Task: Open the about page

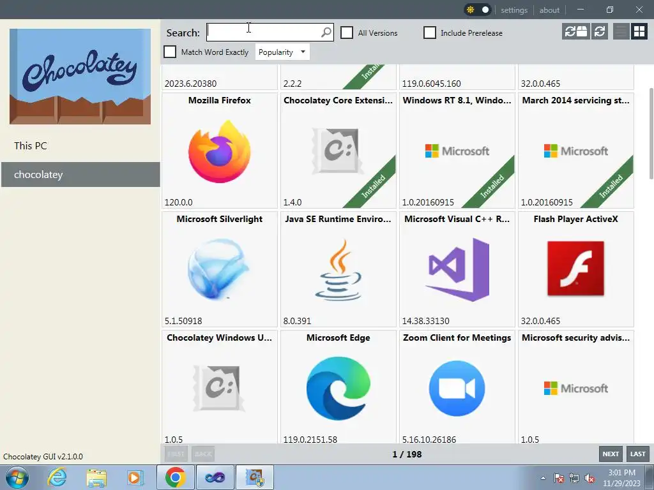Action: tap(549, 10)
